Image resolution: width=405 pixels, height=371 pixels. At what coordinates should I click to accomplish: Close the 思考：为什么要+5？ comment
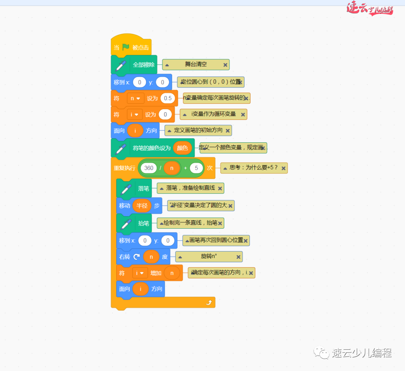[x=283, y=168]
